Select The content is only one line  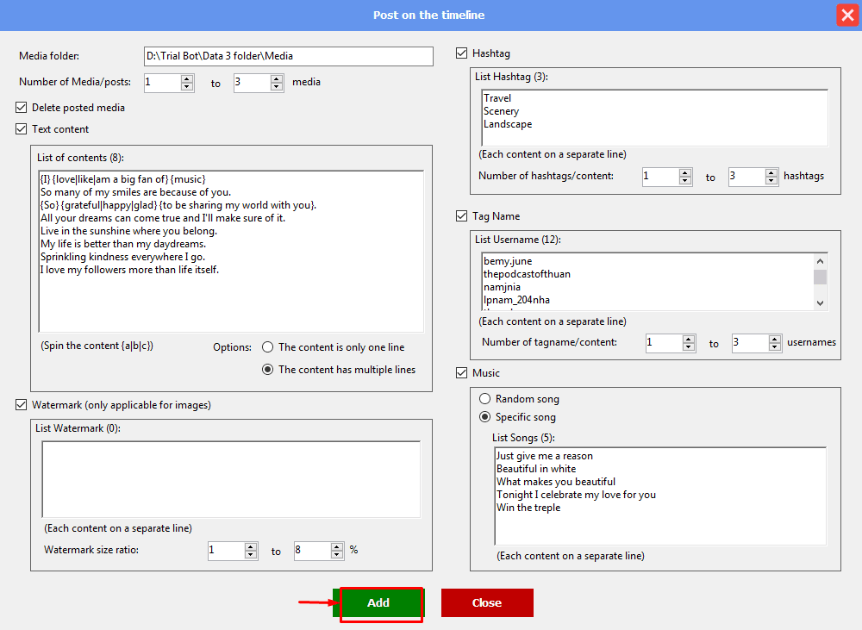click(268, 347)
